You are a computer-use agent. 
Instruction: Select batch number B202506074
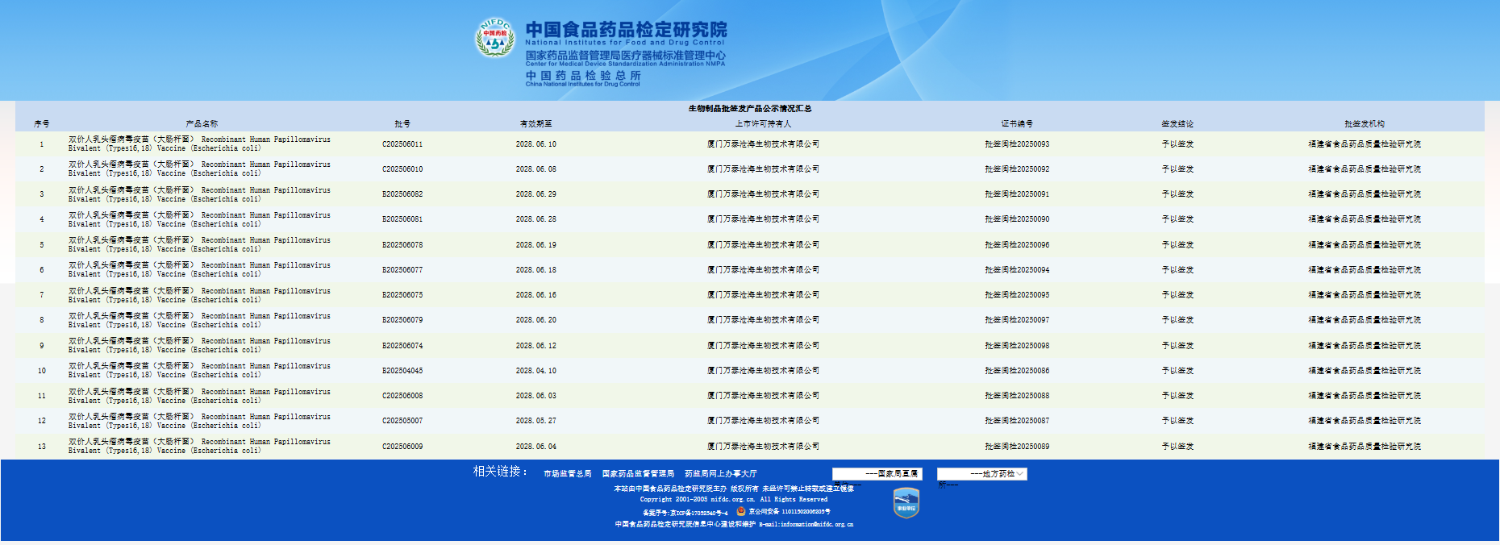coord(402,346)
